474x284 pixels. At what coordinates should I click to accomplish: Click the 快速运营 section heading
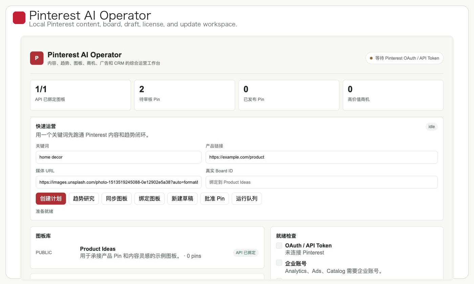click(x=46, y=126)
